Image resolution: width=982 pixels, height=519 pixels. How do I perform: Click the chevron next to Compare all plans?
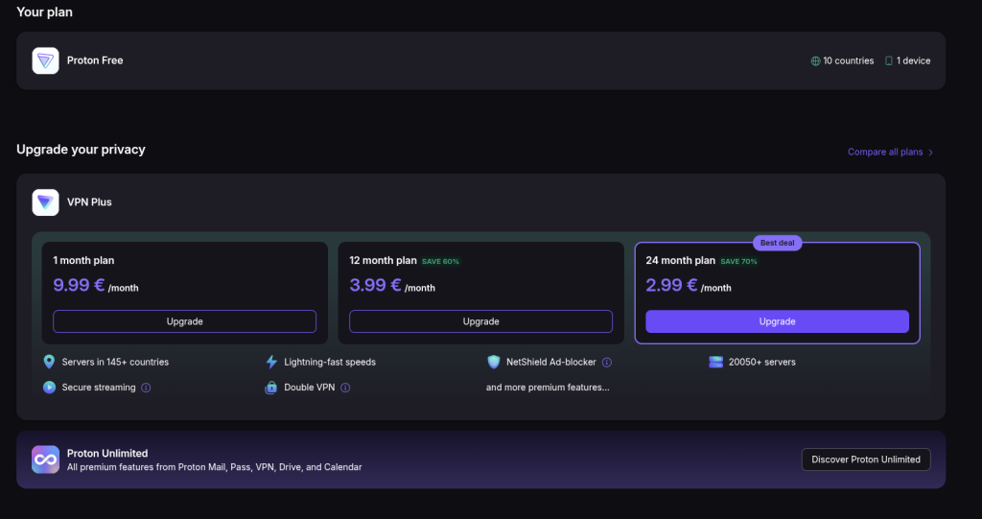(x=930, y=153)
